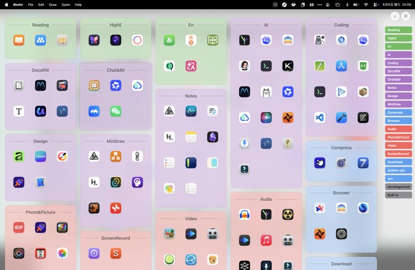
Task: Open the Reminders list icon in Notes
Action: pyautogui.click(x=169, y=163)
